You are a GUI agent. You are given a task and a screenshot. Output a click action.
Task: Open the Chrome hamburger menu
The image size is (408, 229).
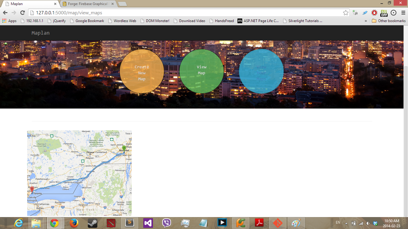(403, 13)
